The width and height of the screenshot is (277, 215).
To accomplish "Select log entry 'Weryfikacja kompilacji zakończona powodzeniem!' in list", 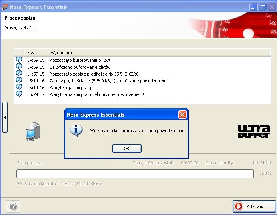I will (x=97, y=94).
